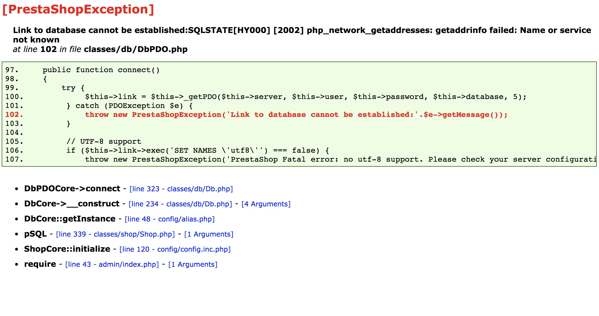Open the line 323 classes/db/Db.php link
Image resolution: width=599 pixels, height=316 pixels.
181,189
